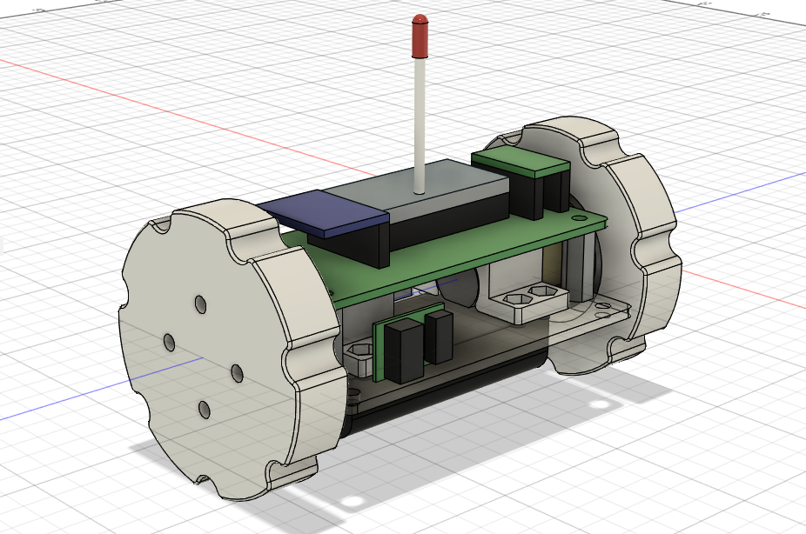Select the red antenna tip cap
Viewport: 806px width, 534px height.
420,36
